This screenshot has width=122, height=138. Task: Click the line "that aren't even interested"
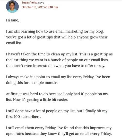pos(56,66)
